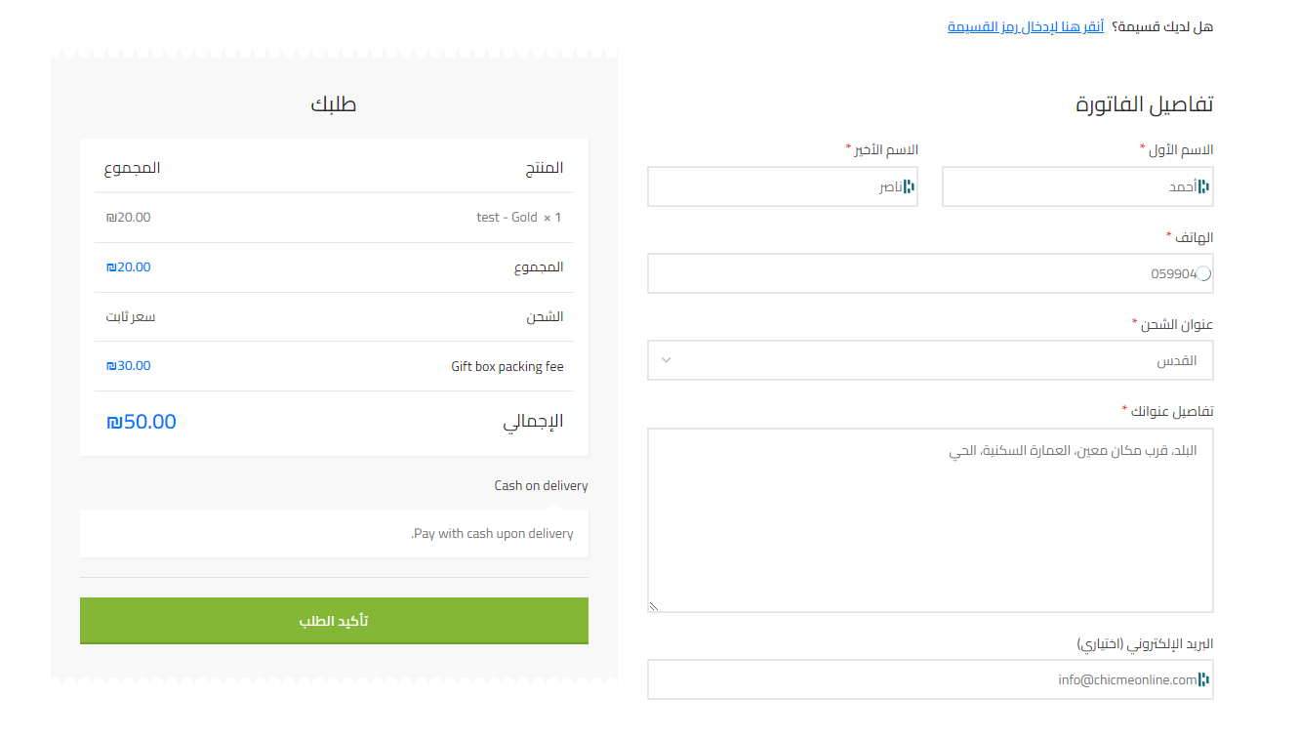This screenshot has width=1299, height=739.
Task: Click Pay with cash upon delivery description
Action: pos(492,534)
